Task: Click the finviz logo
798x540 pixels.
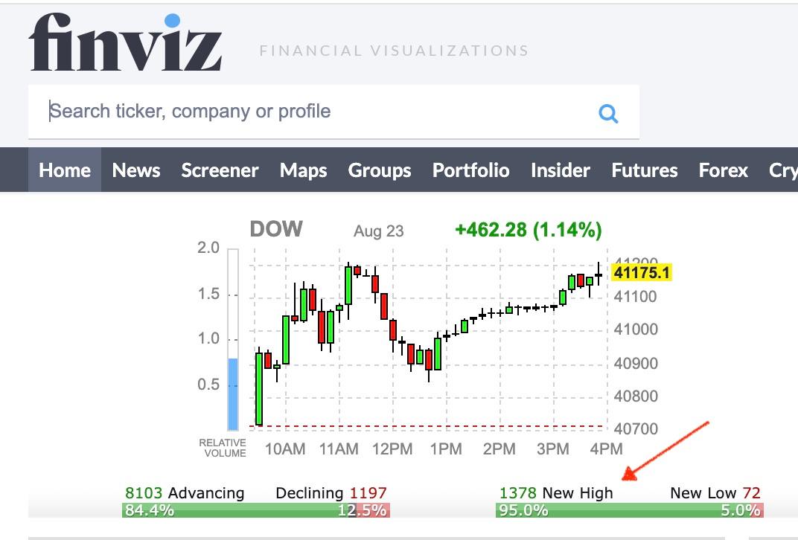Action: 125,43
